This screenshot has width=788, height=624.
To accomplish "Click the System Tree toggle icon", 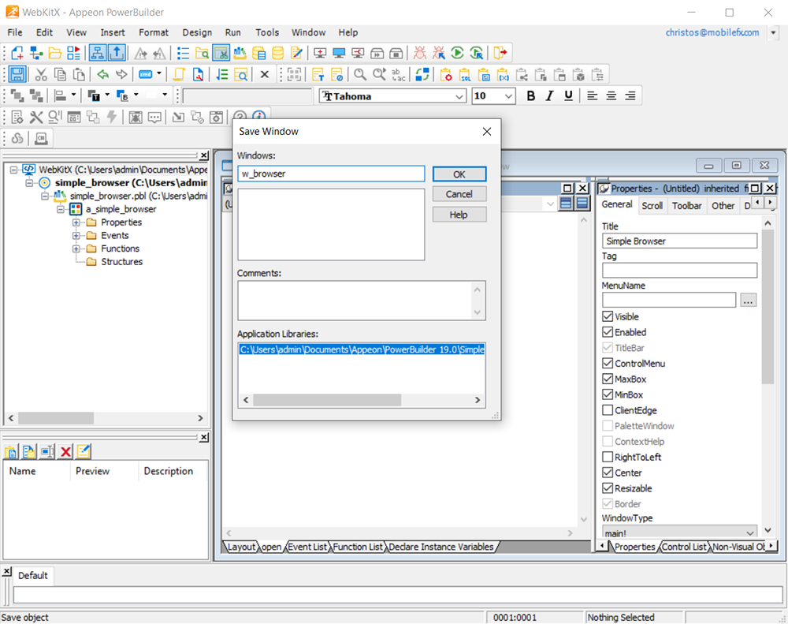I will click(98, 53).
